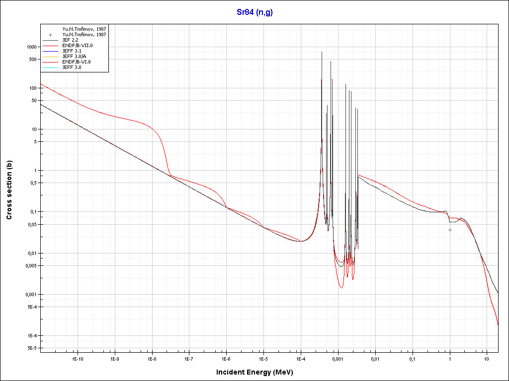The width and height of the screenshot is (509, 381).
Task: Click the JEFF 3.0/A yellow line swatch
Action: click(50, 57)
